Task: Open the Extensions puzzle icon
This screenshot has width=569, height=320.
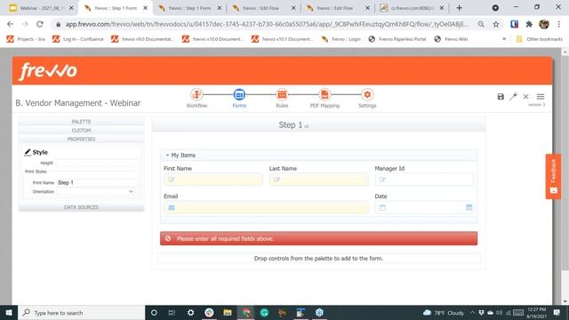Action: coord(529,24)
